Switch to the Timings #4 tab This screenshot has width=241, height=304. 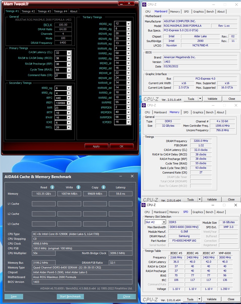pos(60,11)
